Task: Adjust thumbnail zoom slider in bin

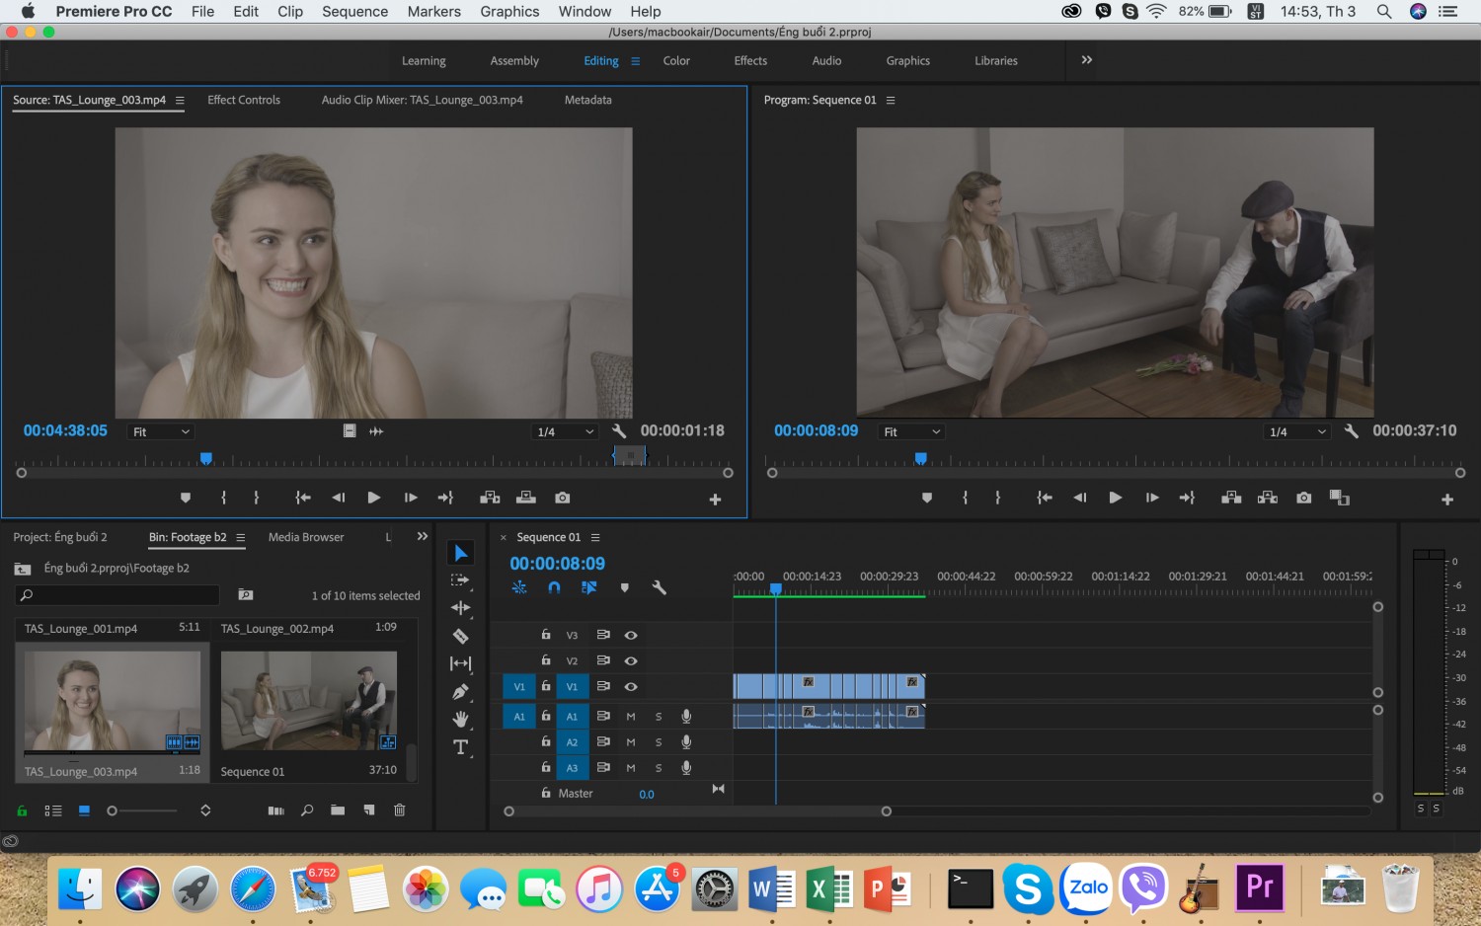Action: pos(142,810)
